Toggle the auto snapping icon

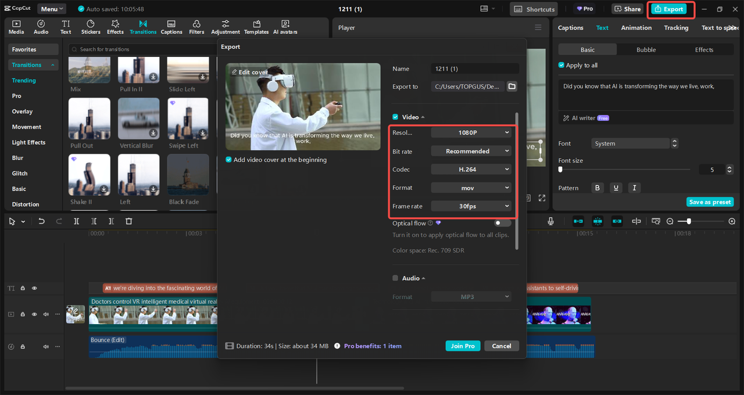click(598, 221)
